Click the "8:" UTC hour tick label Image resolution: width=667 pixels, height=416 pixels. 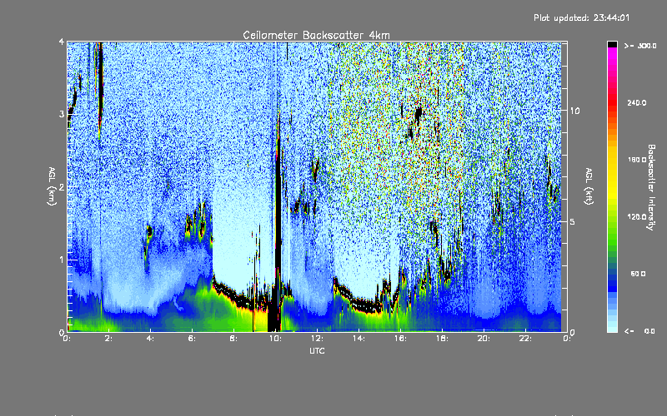tap(234, 339)
